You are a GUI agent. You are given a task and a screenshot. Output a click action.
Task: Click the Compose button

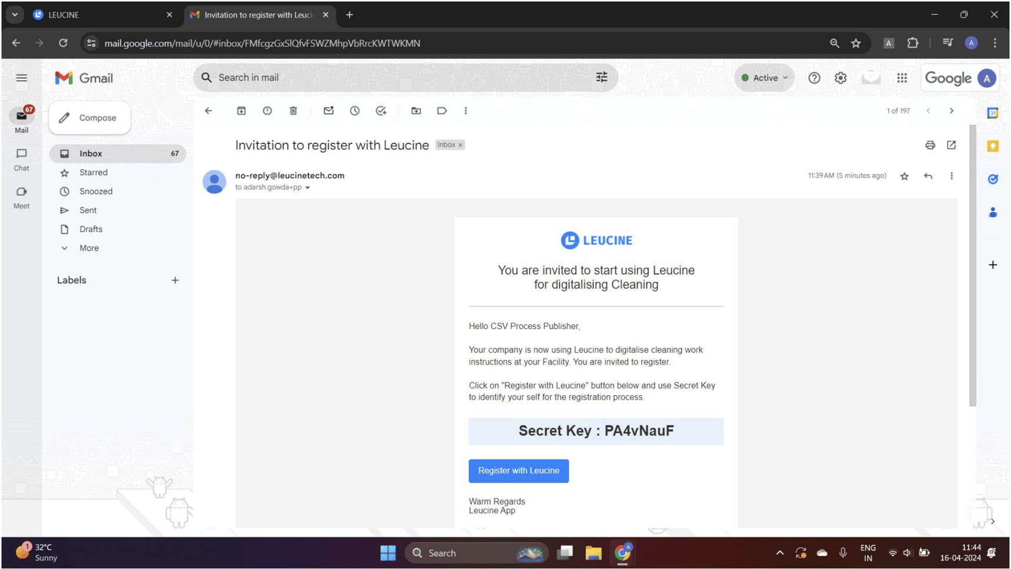[89, 118]
